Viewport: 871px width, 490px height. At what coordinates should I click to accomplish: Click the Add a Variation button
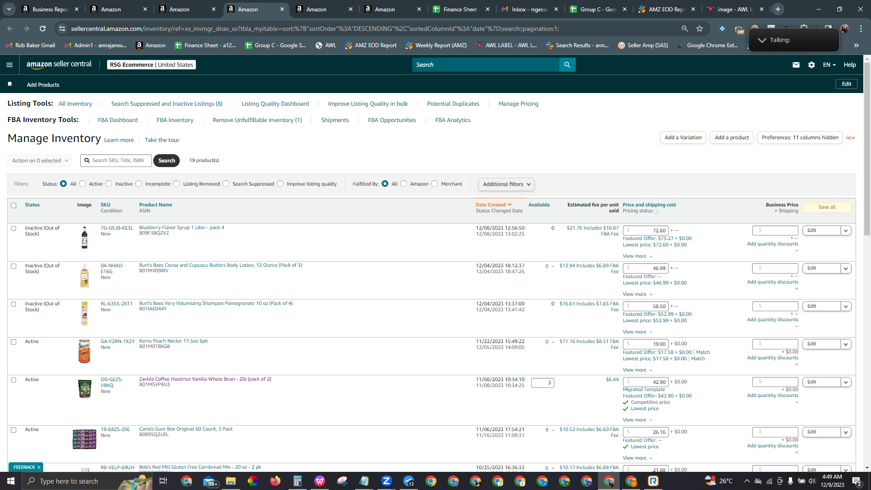point(683,137)
